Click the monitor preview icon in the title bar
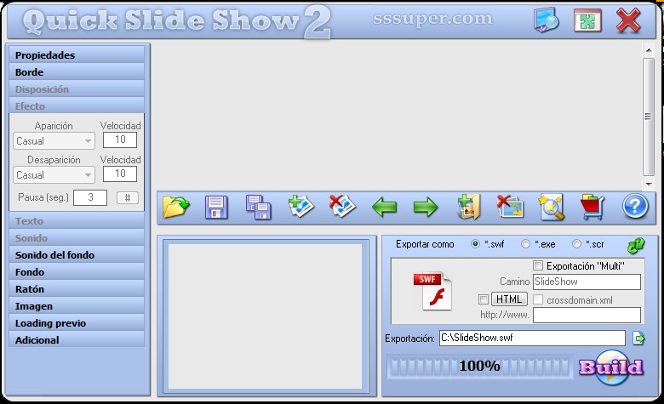The image size is (664, 404). pos(546,20)
